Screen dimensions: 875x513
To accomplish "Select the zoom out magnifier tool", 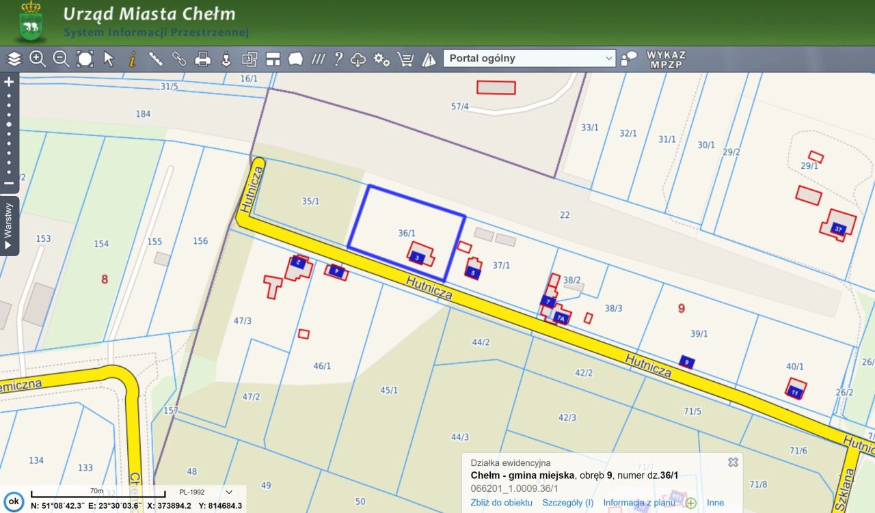I will click(x=62, y=59).
